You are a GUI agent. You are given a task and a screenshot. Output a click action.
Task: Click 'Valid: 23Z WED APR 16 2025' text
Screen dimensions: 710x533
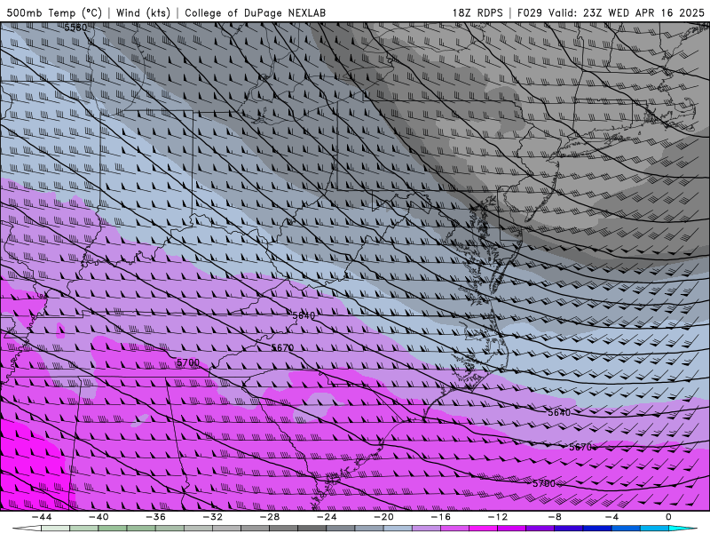click(x=627, y=12)
